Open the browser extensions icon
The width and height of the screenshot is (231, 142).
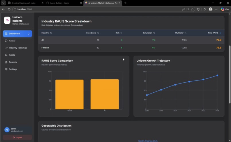[198, 9]
